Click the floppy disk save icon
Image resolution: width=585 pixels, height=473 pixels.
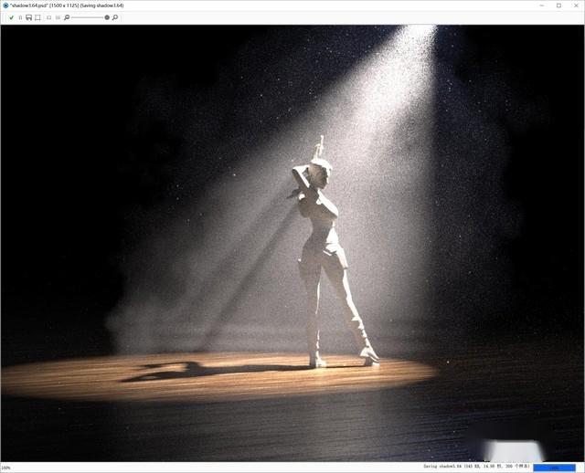(28, 17)
